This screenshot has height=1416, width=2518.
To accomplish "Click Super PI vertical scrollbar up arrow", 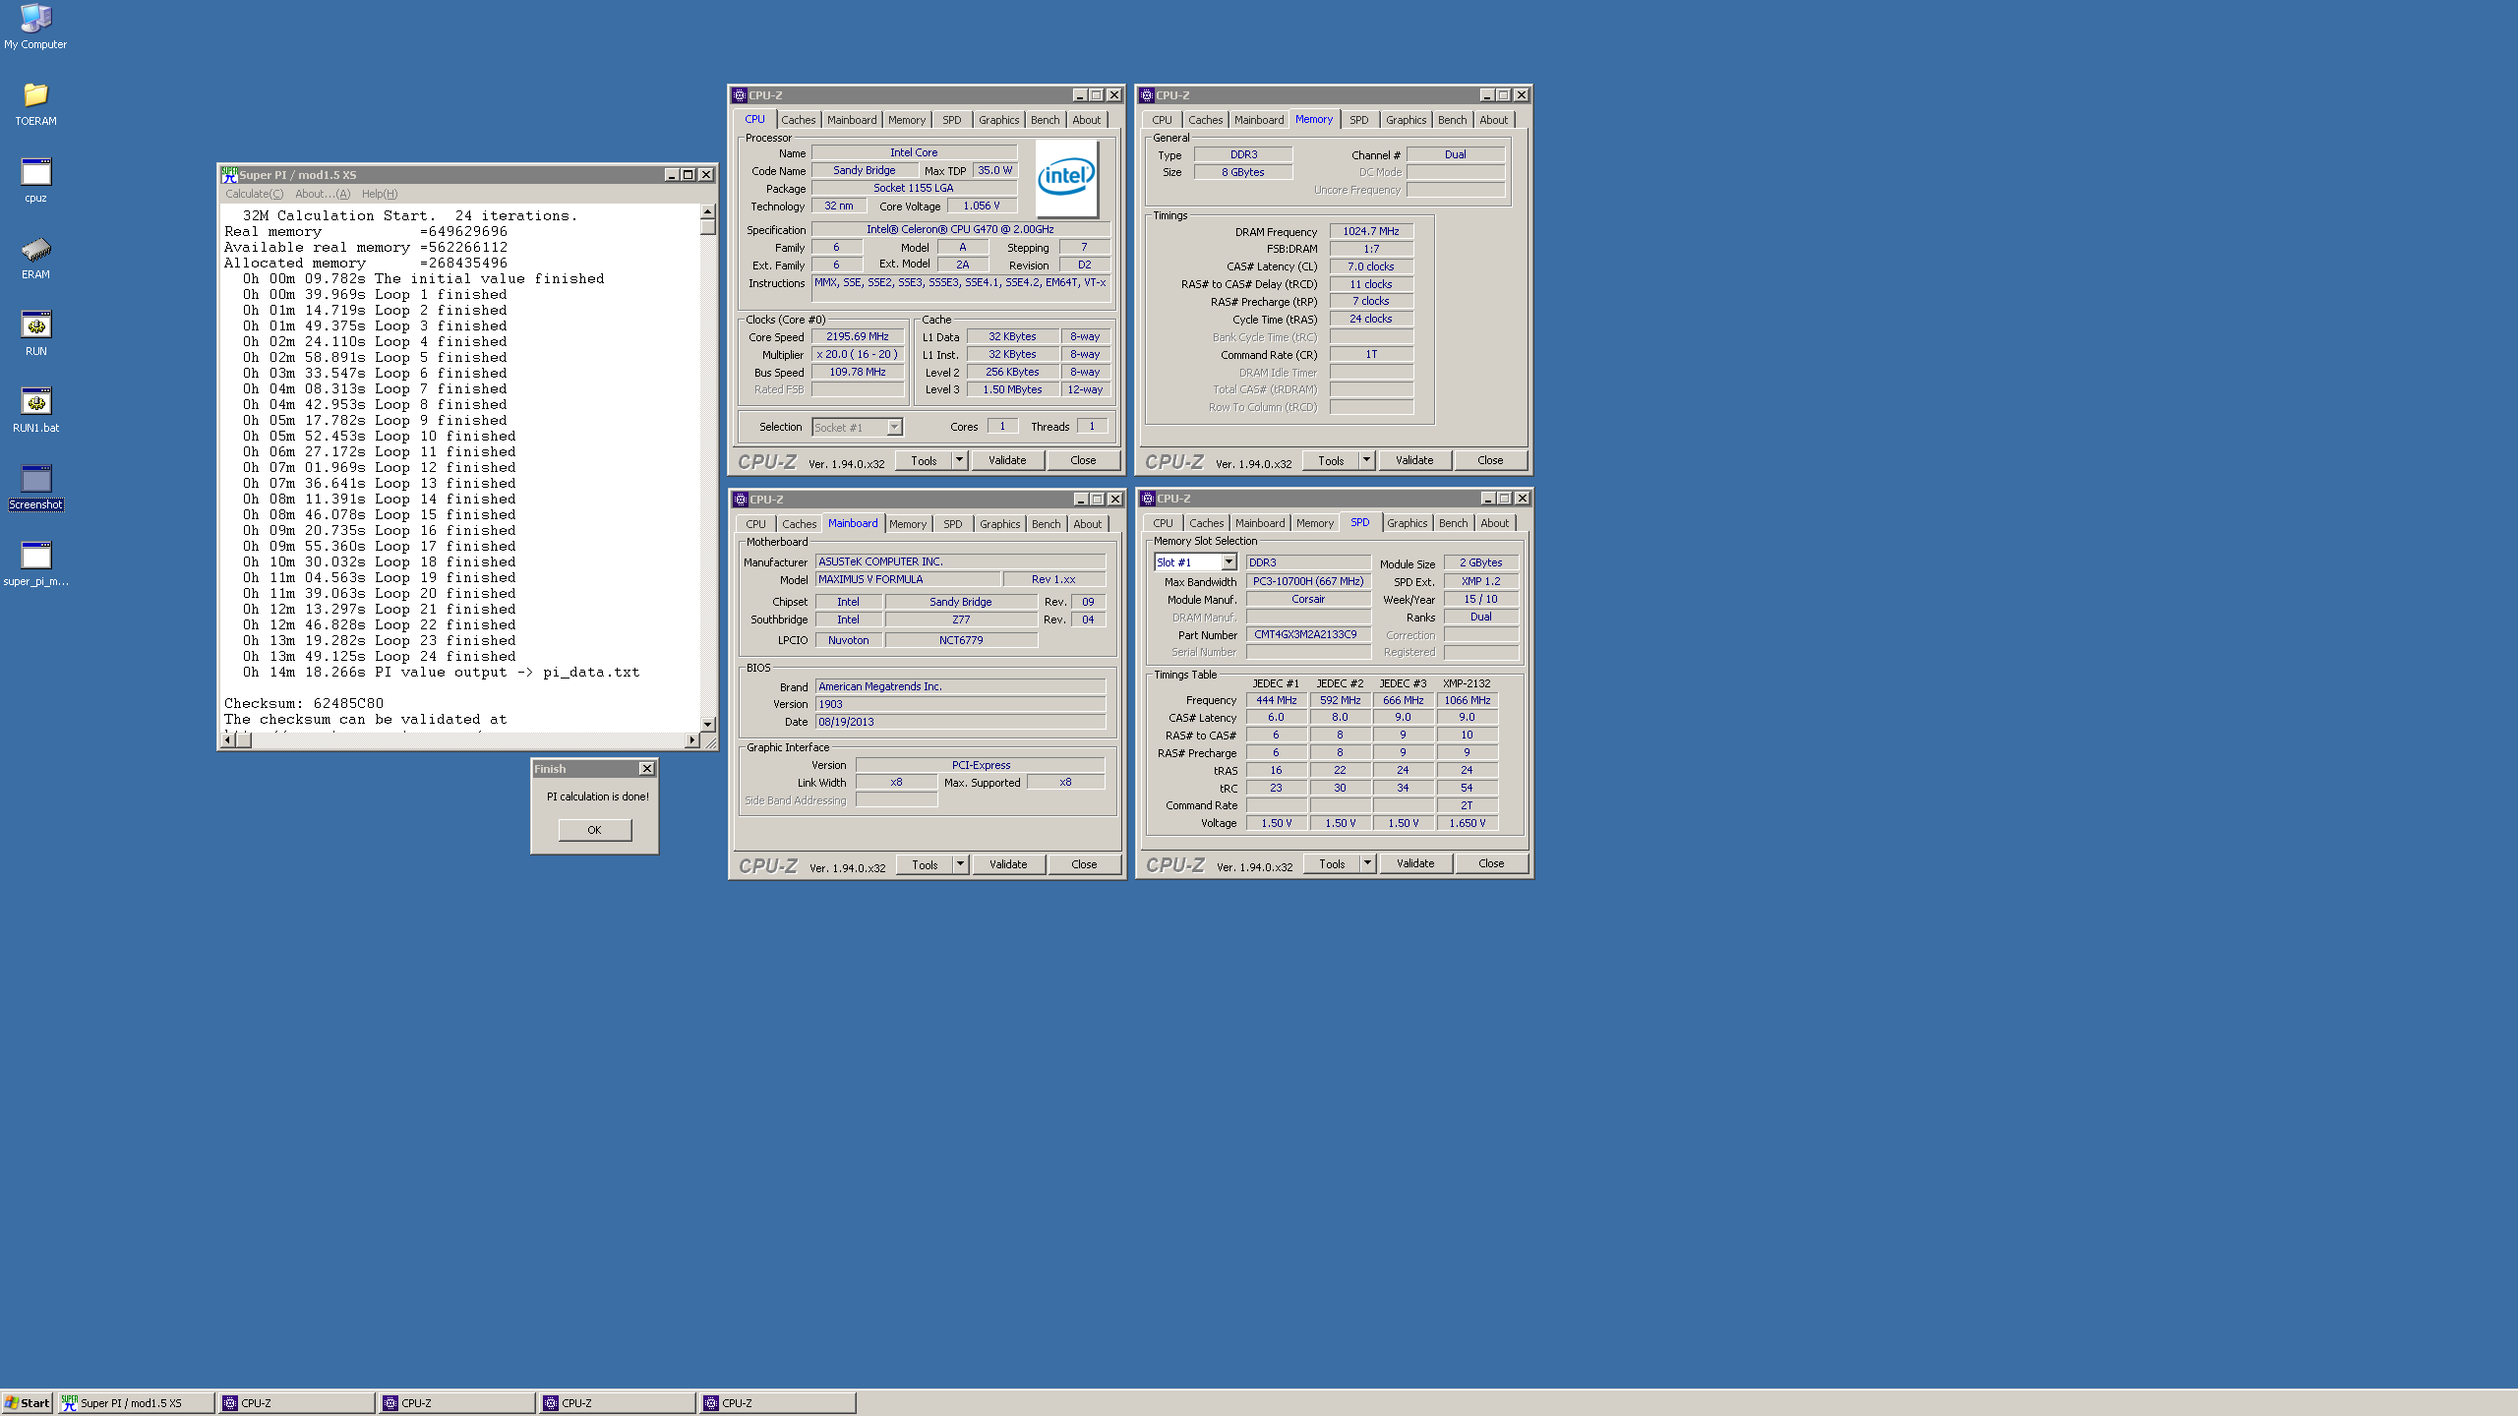I will 707,211.
